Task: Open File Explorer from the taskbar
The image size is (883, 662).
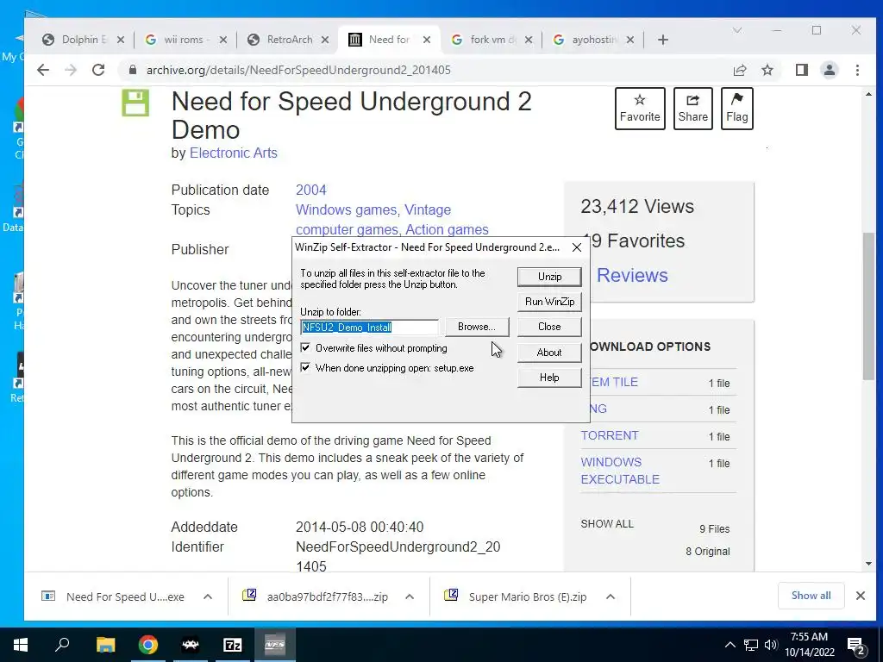Action: 105,645
